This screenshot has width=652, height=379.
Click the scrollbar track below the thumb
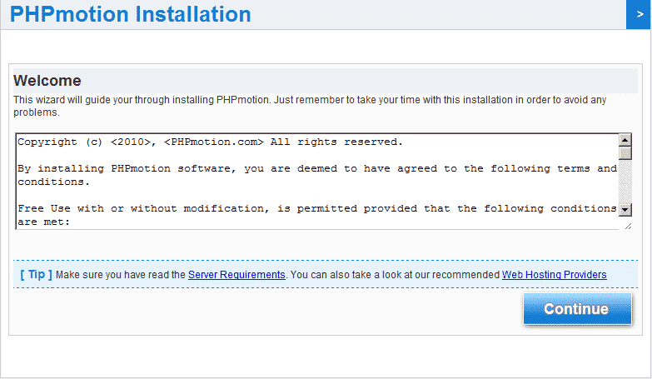click(625, 182)
